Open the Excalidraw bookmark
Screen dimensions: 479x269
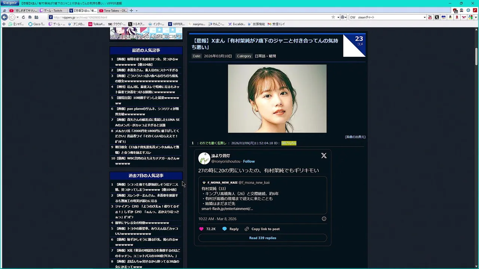[x=237, y=24]
